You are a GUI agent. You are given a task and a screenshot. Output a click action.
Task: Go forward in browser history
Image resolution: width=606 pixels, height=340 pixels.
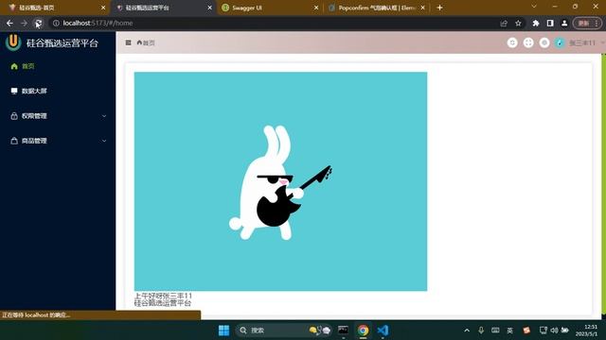click(24, 23)
